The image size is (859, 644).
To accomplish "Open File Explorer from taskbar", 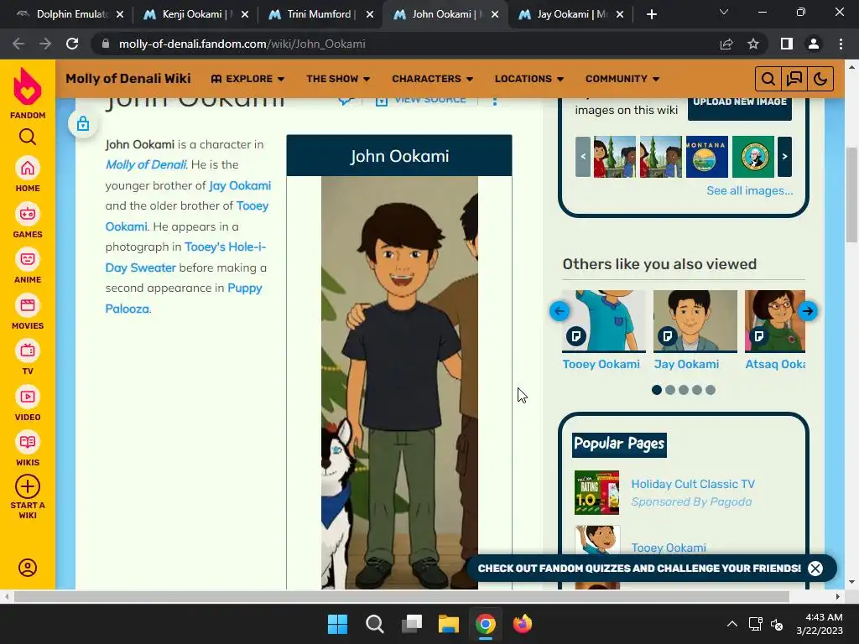I will 449,624.
